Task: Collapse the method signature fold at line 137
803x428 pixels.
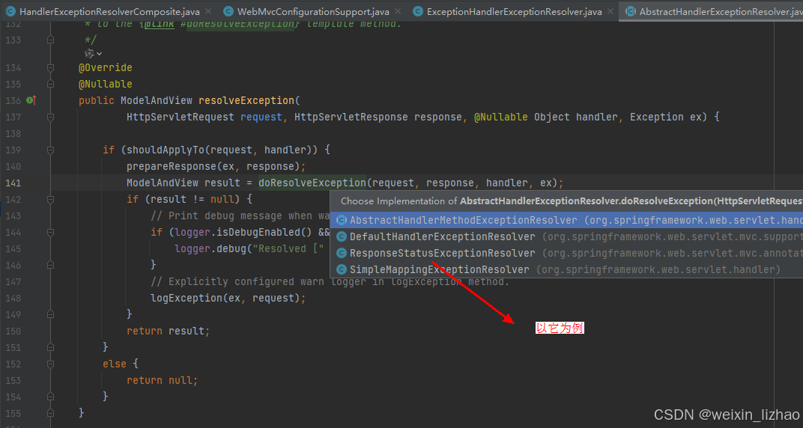Action: (x=50, y=117)
